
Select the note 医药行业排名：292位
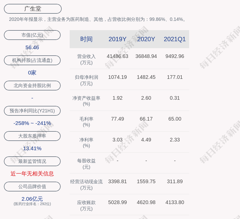pyautogui.click(x=32, y=204)
